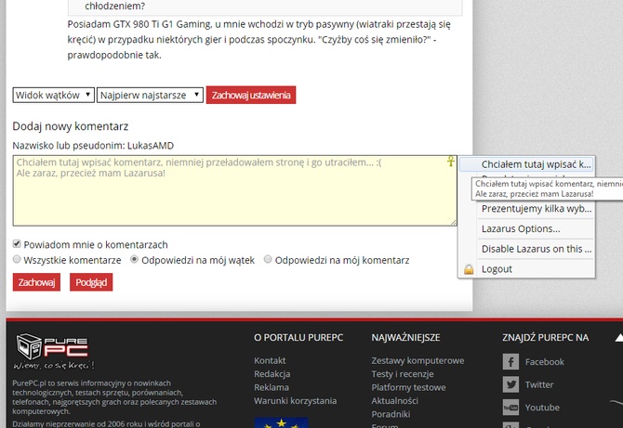Open the Facebook icon in the footer

510,362
